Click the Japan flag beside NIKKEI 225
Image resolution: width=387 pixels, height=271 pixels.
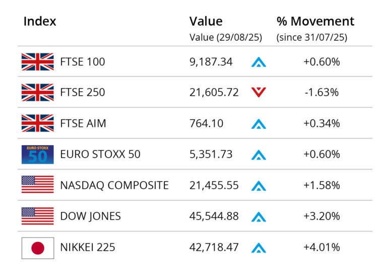(37, 247)
